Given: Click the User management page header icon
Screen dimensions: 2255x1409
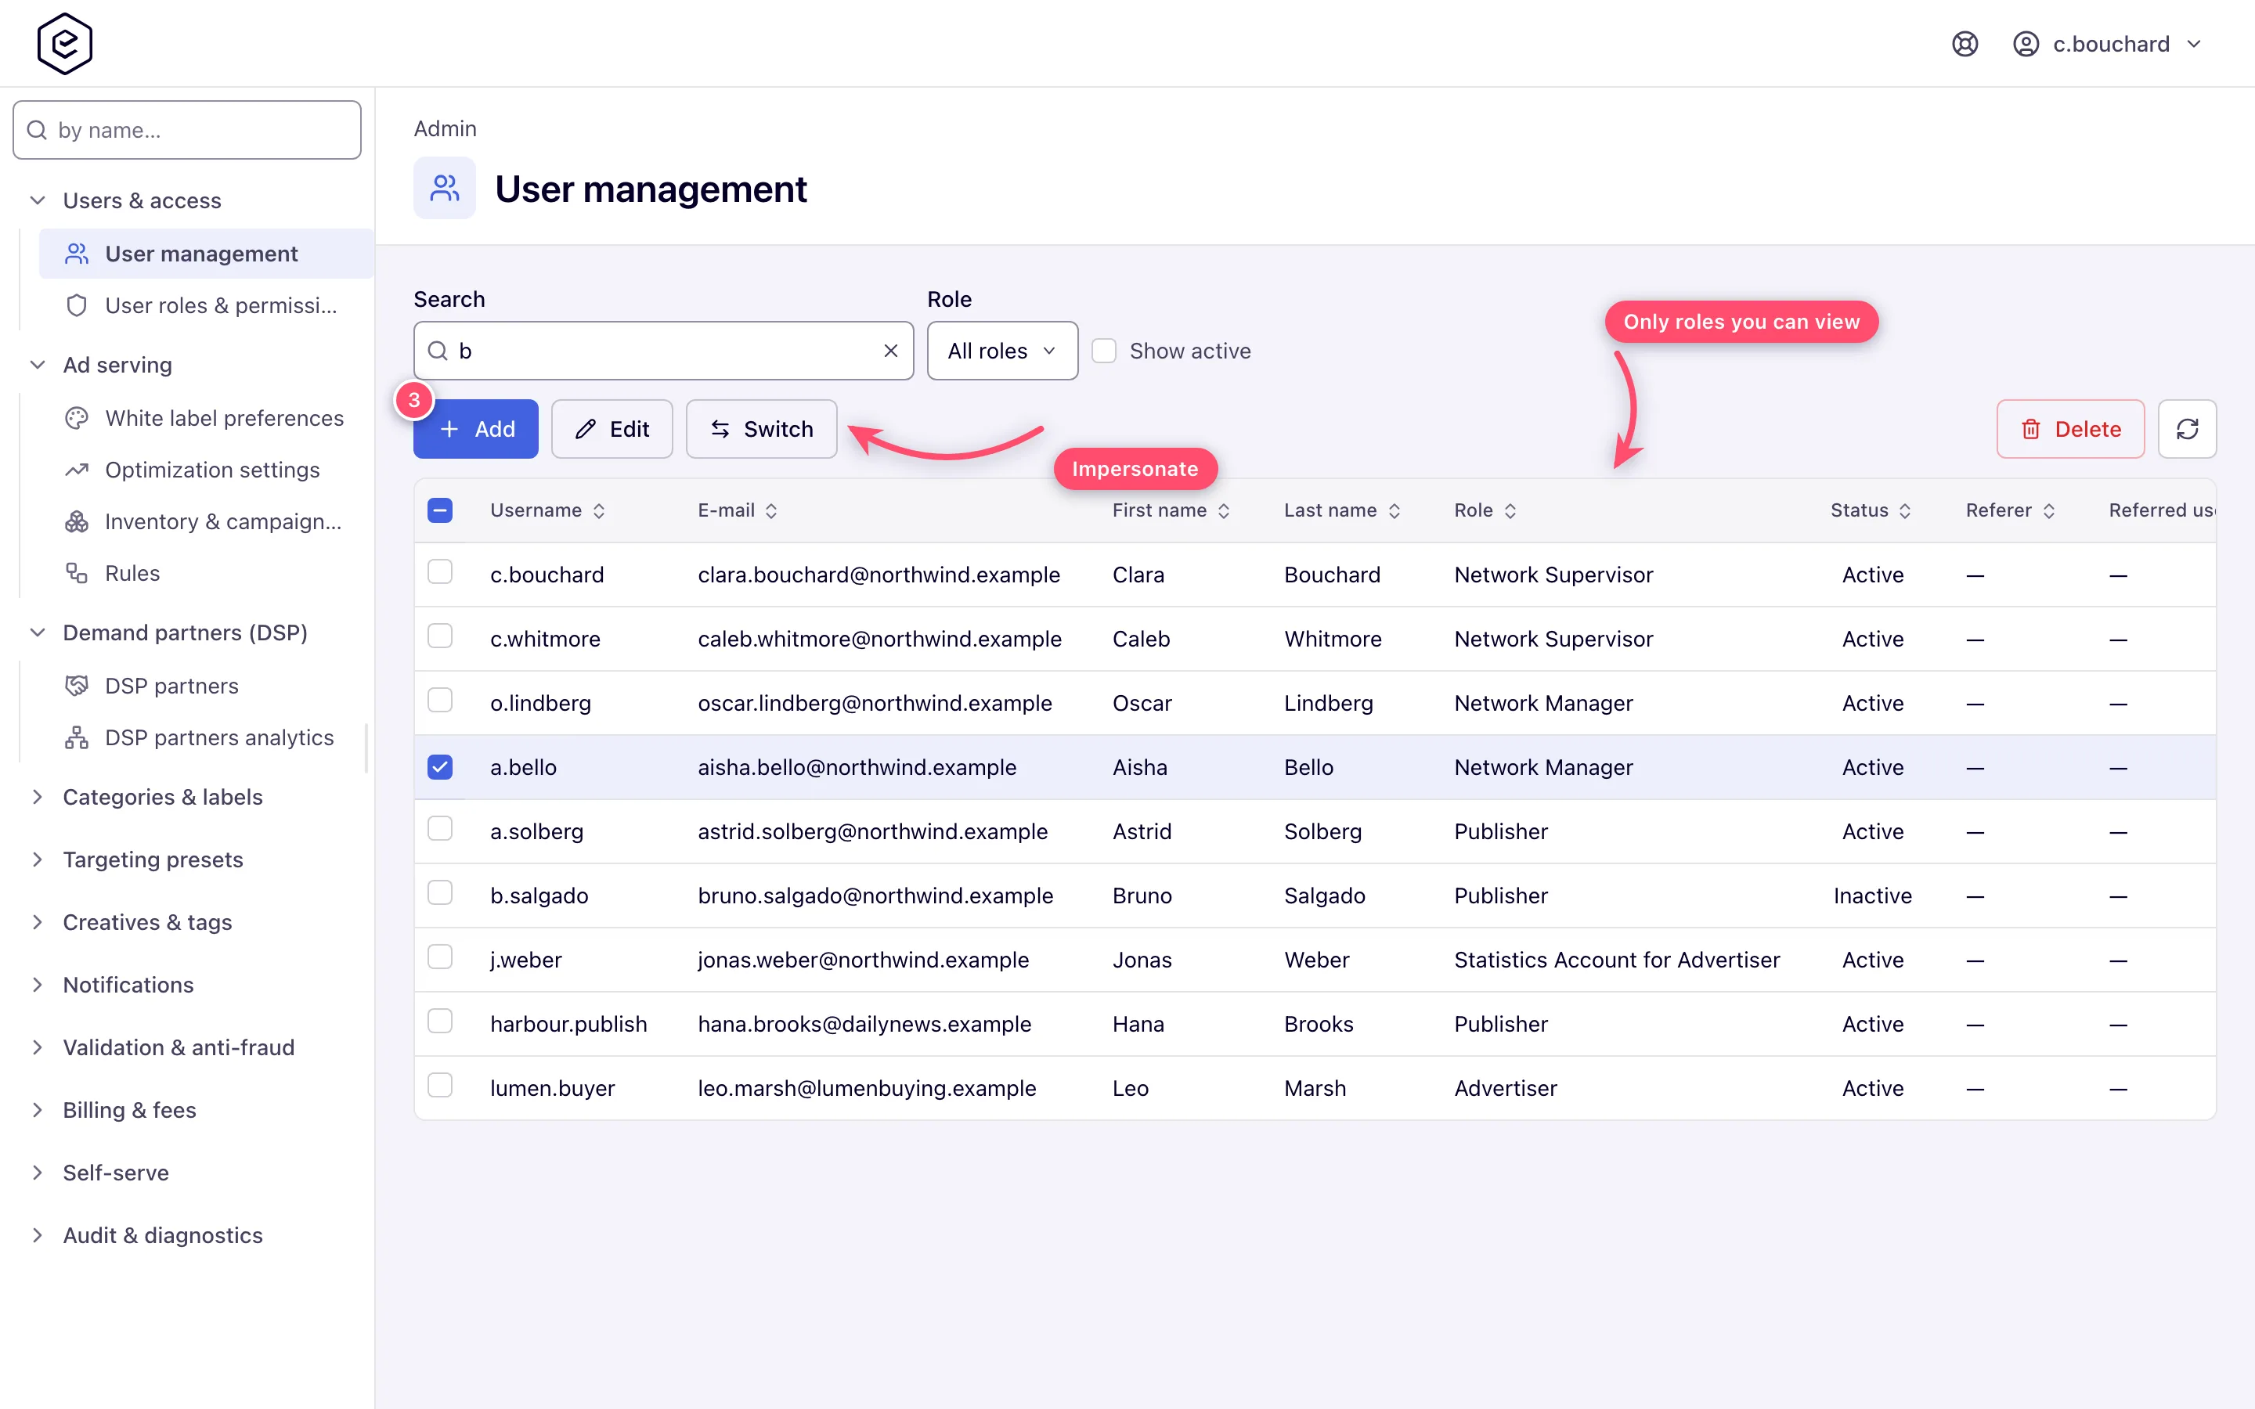Looking at the screenshot, I should click(x=445, y=188).
